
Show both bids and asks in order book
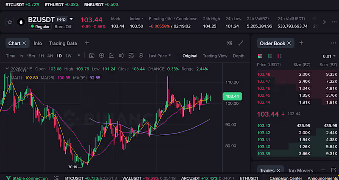pos(260,56)
